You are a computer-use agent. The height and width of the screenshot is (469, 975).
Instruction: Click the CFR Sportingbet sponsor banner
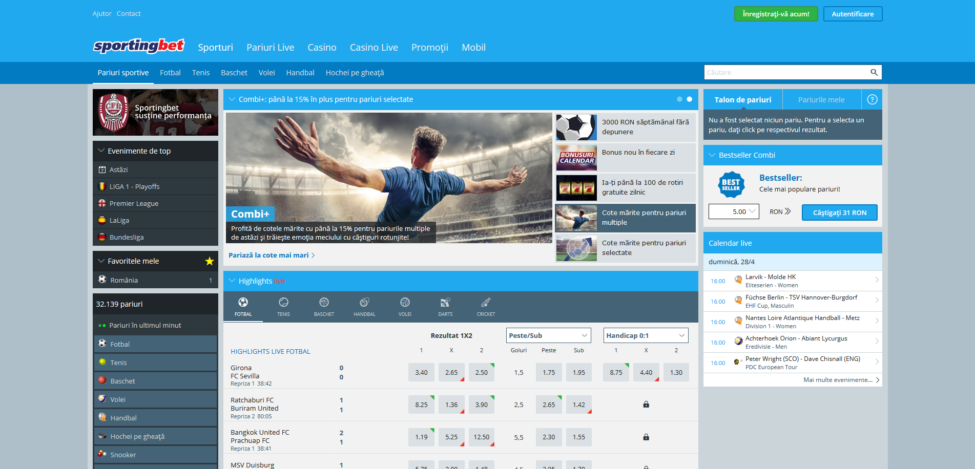point(155,112)
